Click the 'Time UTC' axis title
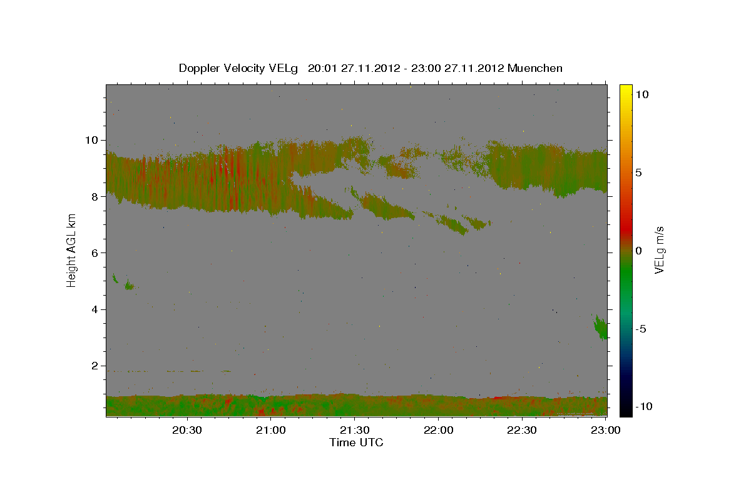This screenshot has height=500, width=751. (356, 442)
